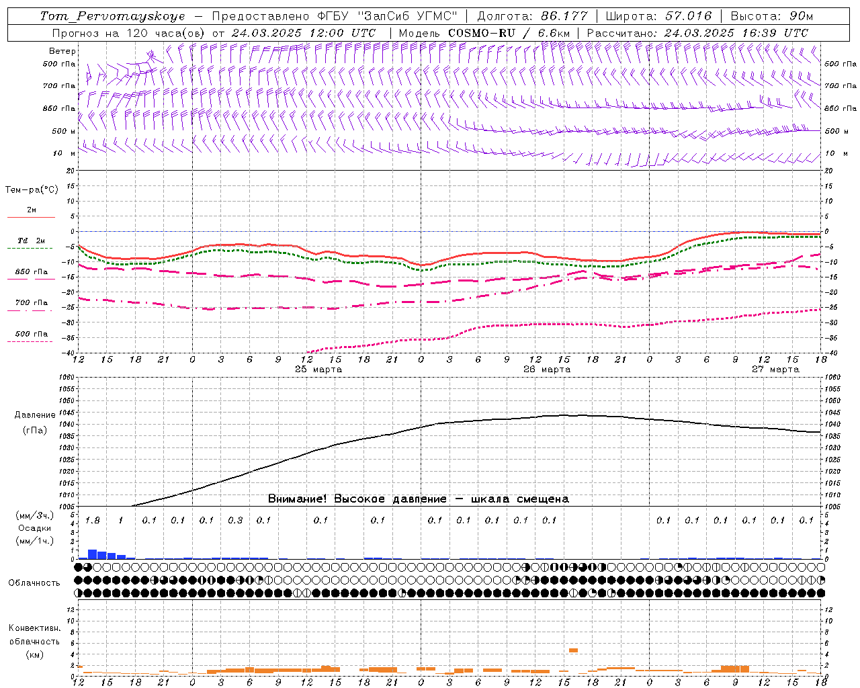Click the Ветер panel label
This screenshot has width=860, height=688.
62,51
